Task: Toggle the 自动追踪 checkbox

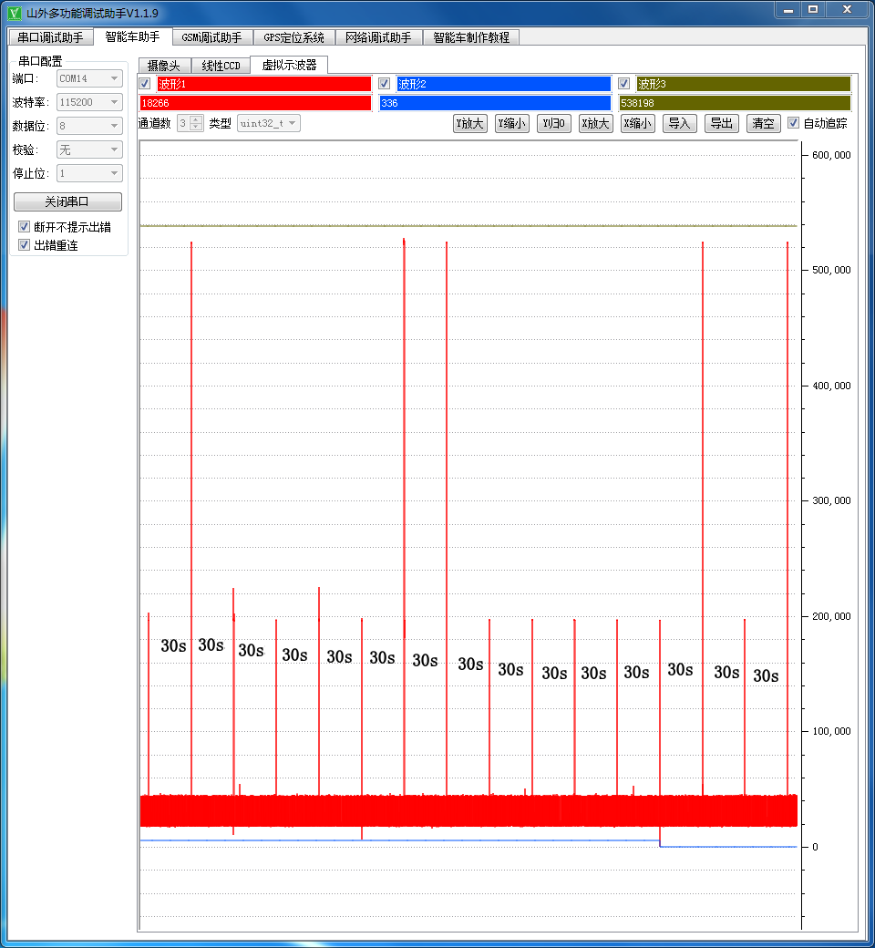Action: click(793, 123)
